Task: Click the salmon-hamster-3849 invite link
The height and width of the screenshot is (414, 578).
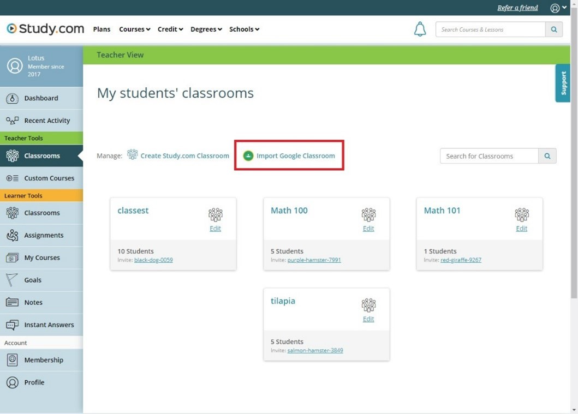Action: tap(315, 351)
